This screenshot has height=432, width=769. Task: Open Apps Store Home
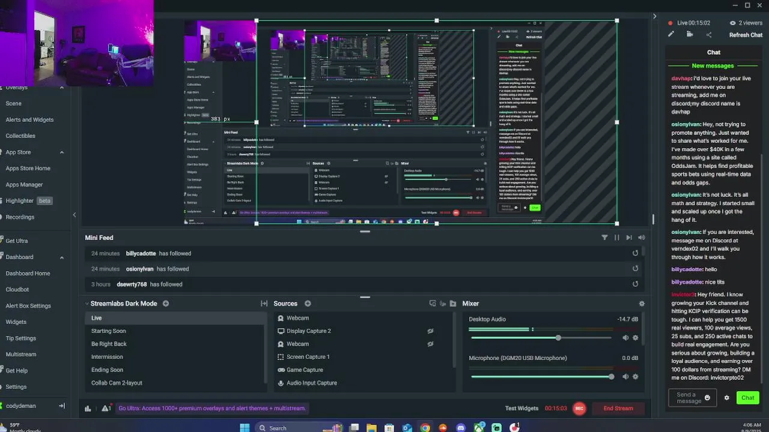point(28,169)
